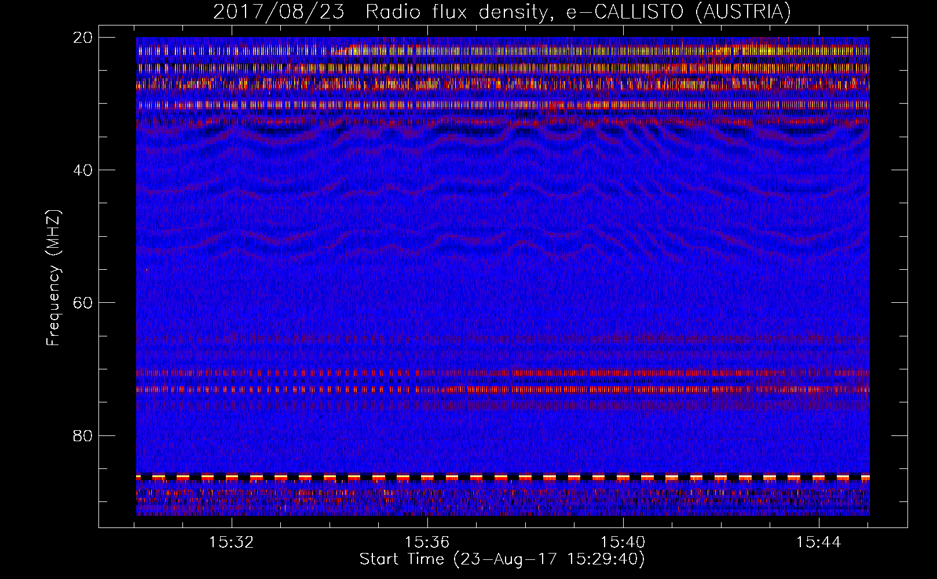
Task: Click the time tick label '15:44'
Action: (x=819, y=542)
